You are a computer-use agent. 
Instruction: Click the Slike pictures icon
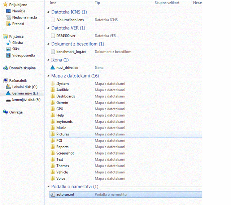[x=8, y=49]
